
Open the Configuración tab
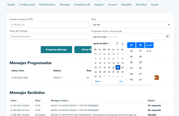pyautogui.click(x=27, y=5)
